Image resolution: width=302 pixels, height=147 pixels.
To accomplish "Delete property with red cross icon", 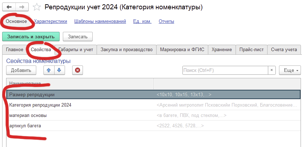I will coord(78,70).
